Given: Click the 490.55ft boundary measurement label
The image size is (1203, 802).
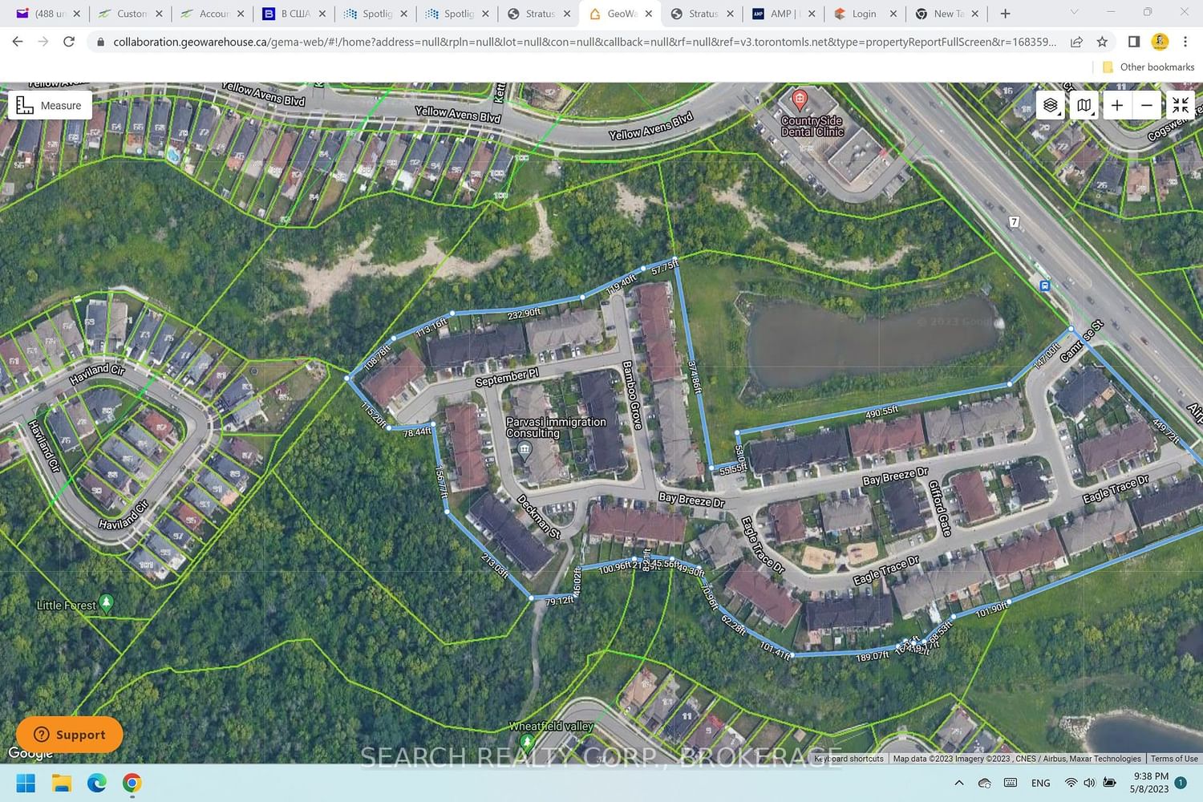Looking at the screenshot, I should pyautogui.click(x=881, y=412).
